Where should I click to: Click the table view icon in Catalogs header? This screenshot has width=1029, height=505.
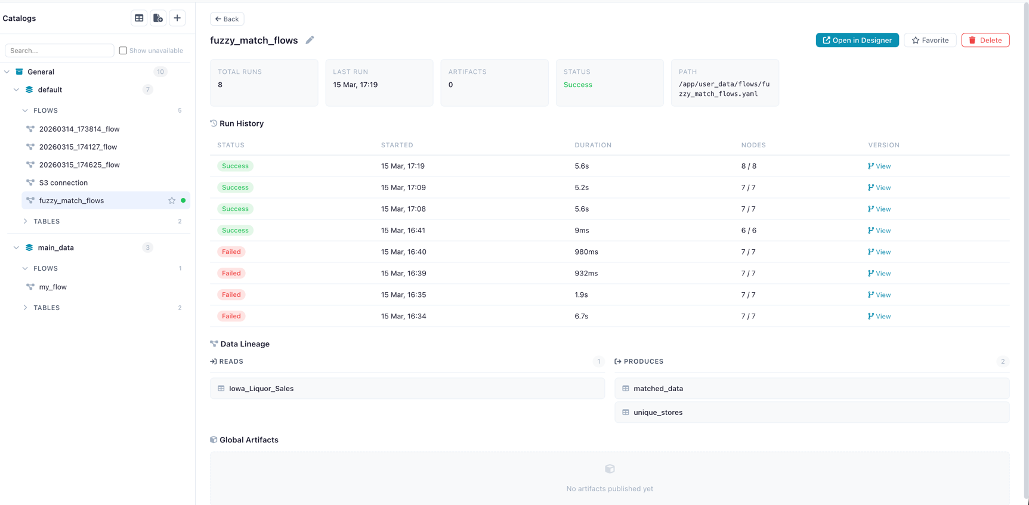[x=139, y=18]
